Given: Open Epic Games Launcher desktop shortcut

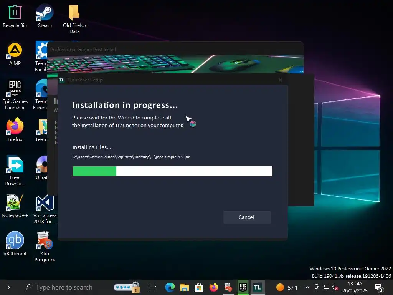Looking at the screenshot, I should [15, 95].
